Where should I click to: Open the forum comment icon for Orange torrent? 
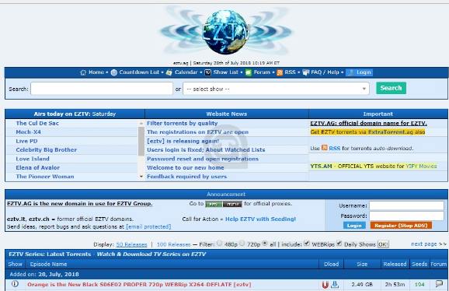[439, 284]
